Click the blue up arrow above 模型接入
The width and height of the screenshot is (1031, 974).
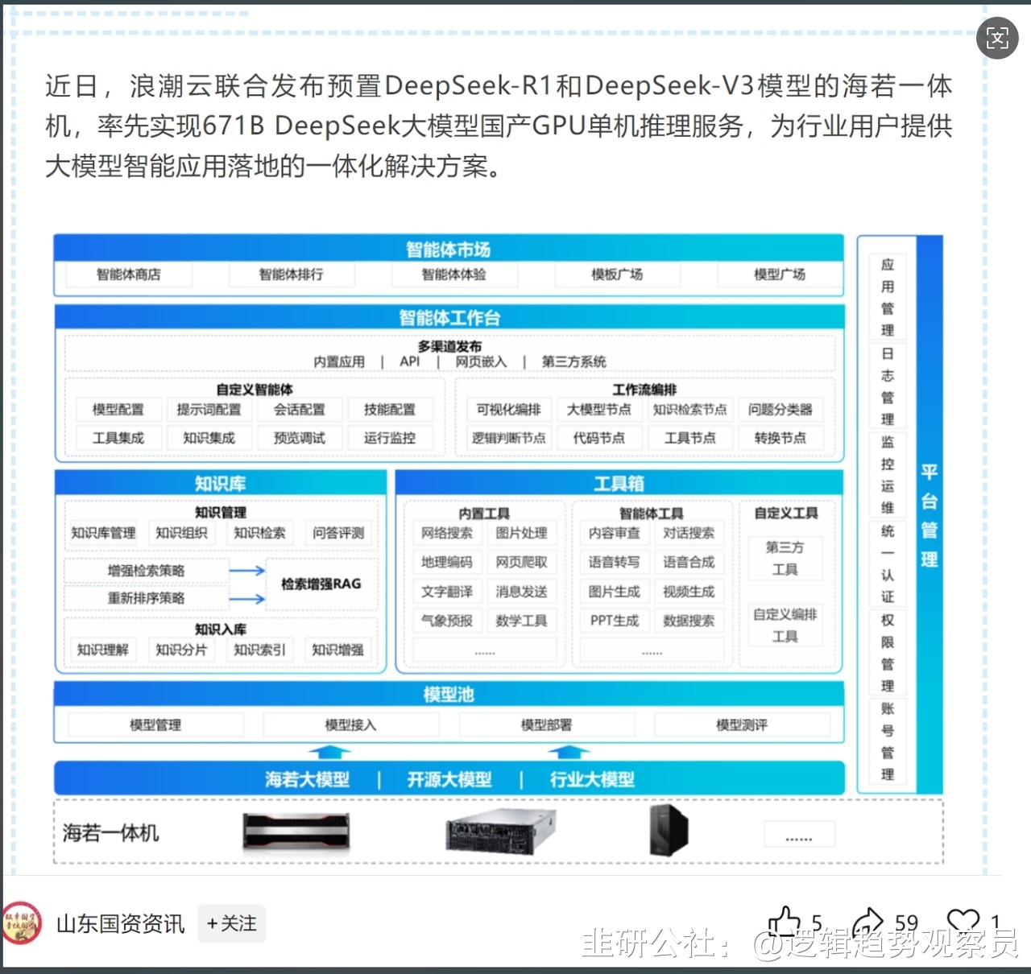[x=329, y=750]
